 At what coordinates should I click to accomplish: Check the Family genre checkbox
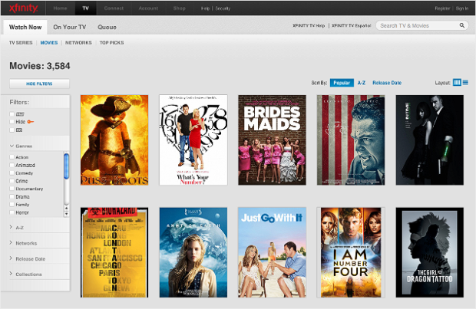pyautogui.click(x=12, y=205)
